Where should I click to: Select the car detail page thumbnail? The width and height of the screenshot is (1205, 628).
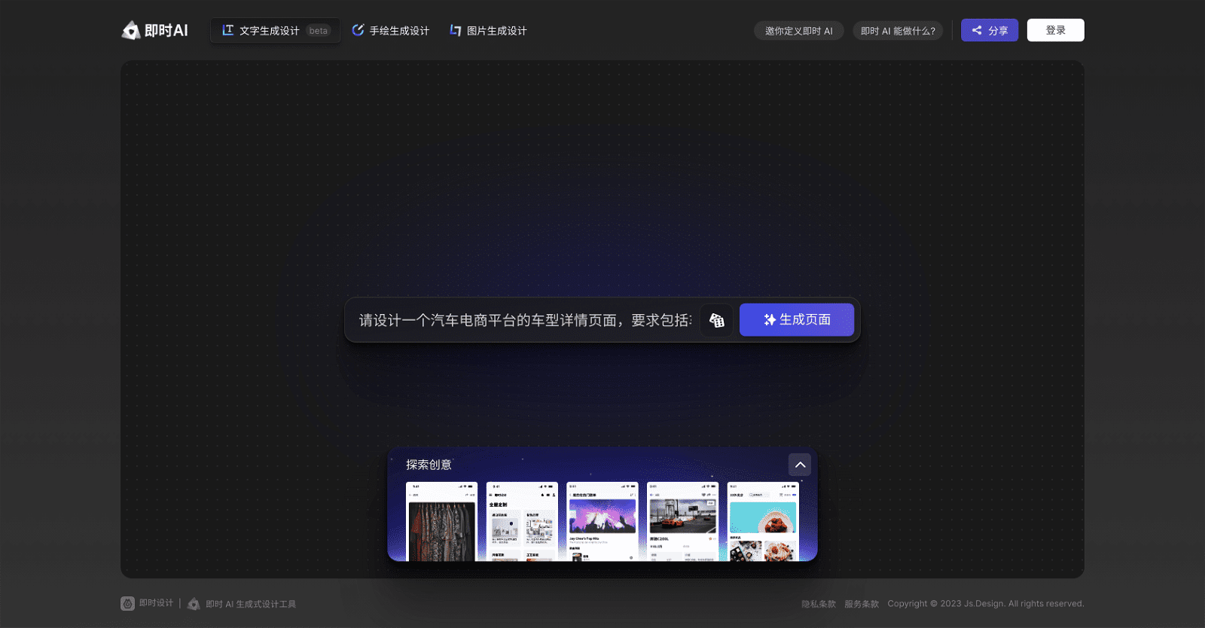point(682,521)
